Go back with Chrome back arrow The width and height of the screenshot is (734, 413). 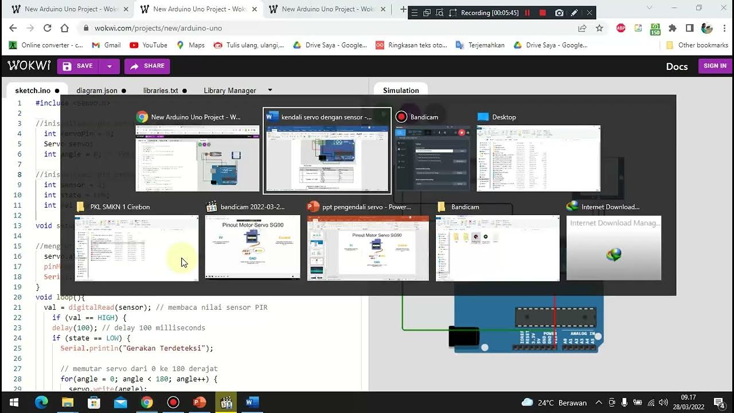pyautogui.click(x=13, y=28)
